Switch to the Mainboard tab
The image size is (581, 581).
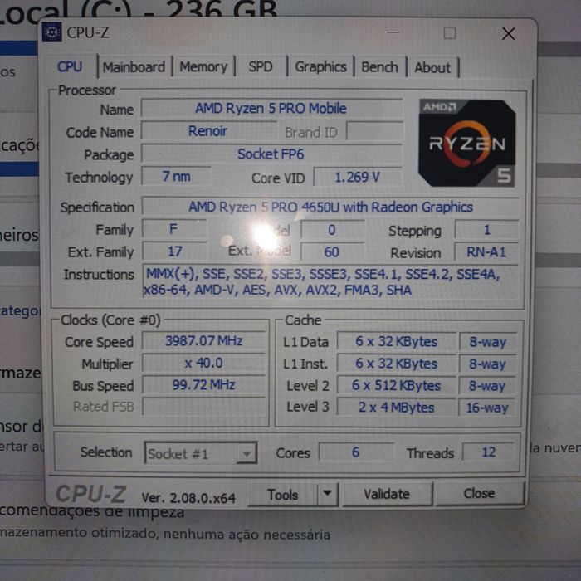[134, 67]
